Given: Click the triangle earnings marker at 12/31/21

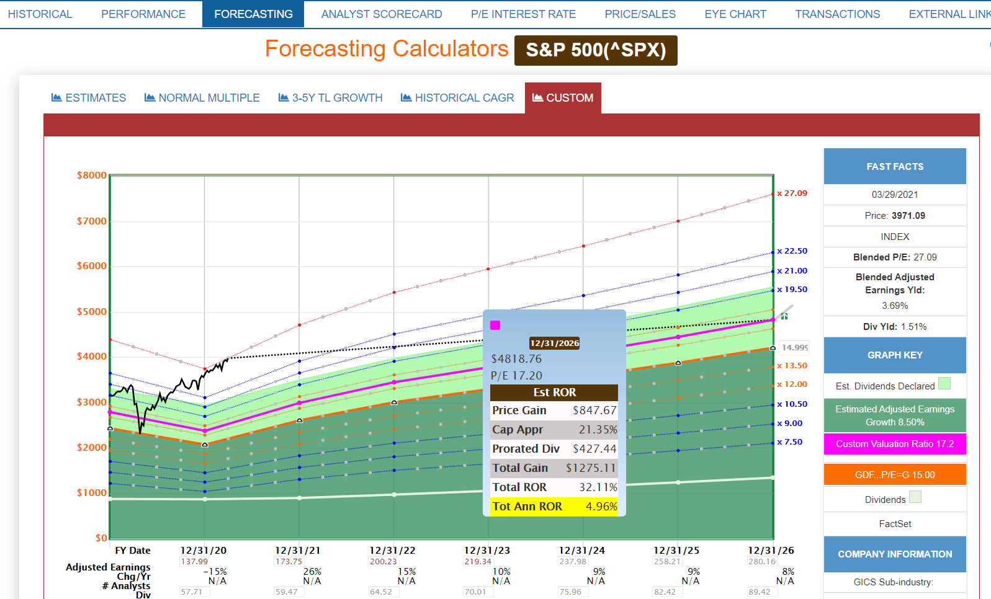Looking at the screenshot, I should tap(300, 420).
